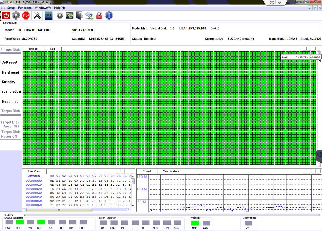Click the serial number 4717J7LNS

coord(87,30)
